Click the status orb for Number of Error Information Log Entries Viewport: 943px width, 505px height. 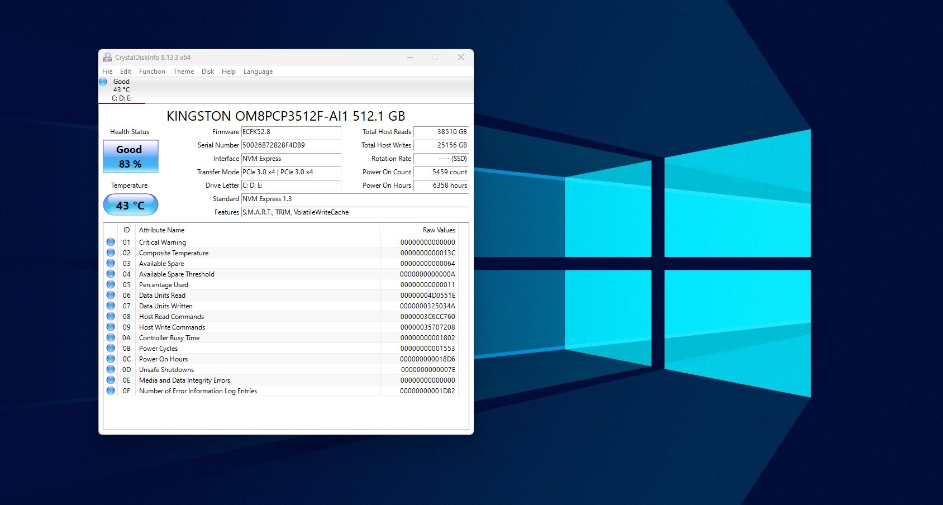[111, 390]
